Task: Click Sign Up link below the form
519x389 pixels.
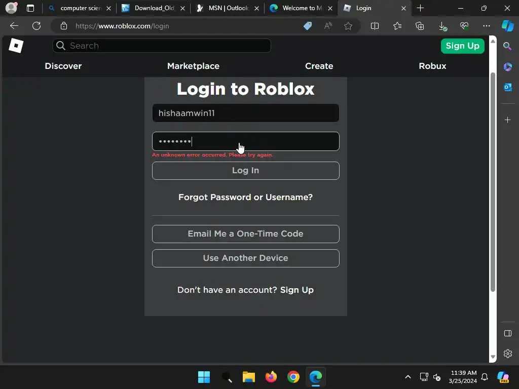Action: (x=297, y=290)
